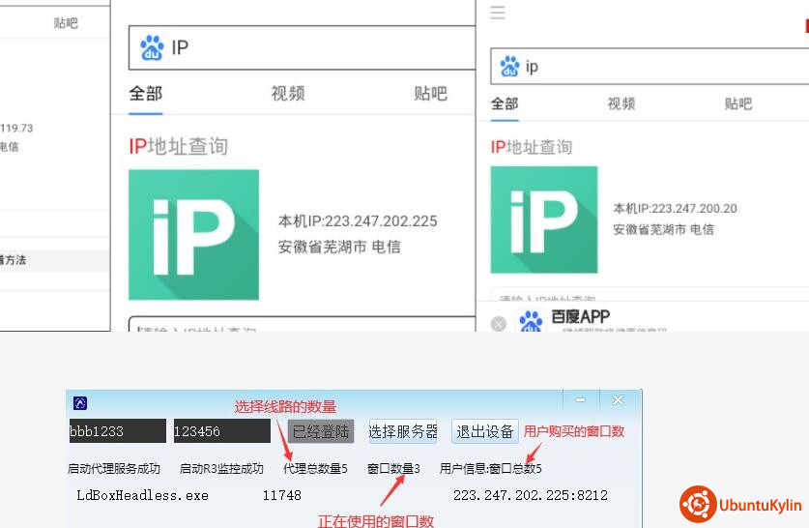Click the Baidu paw icon in middle search box
Image resolution: width=809 pixels, height=528 pixels.
[152, 47]
